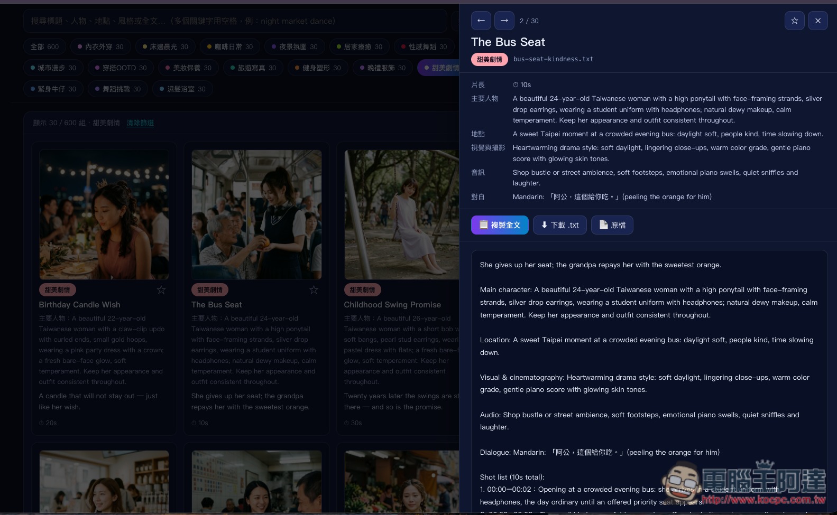Image resolution: width=837 pixels, height=515 pixels.
Task: Click the 對白 dialogue label
Action: [478, 196]
